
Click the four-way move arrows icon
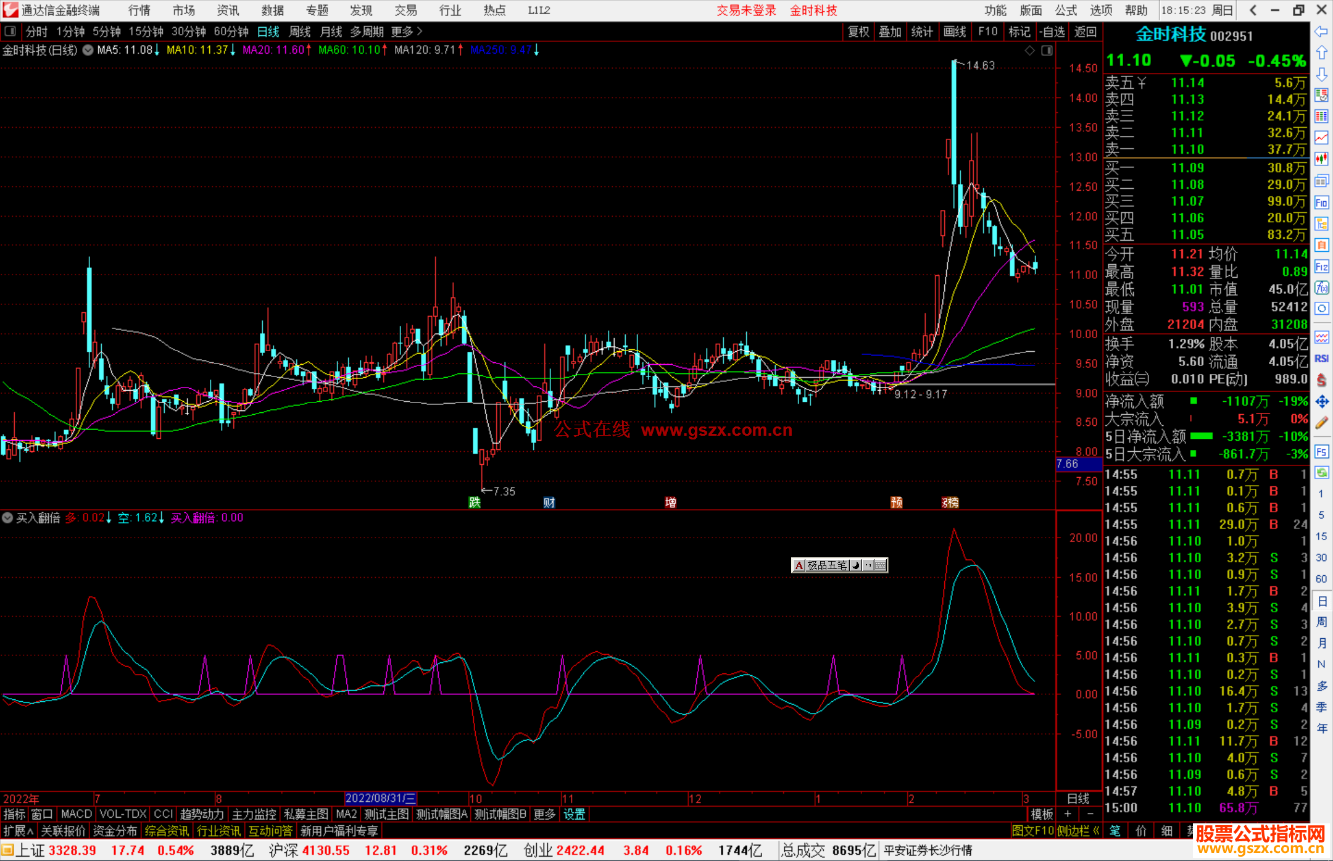point(1321,402)
